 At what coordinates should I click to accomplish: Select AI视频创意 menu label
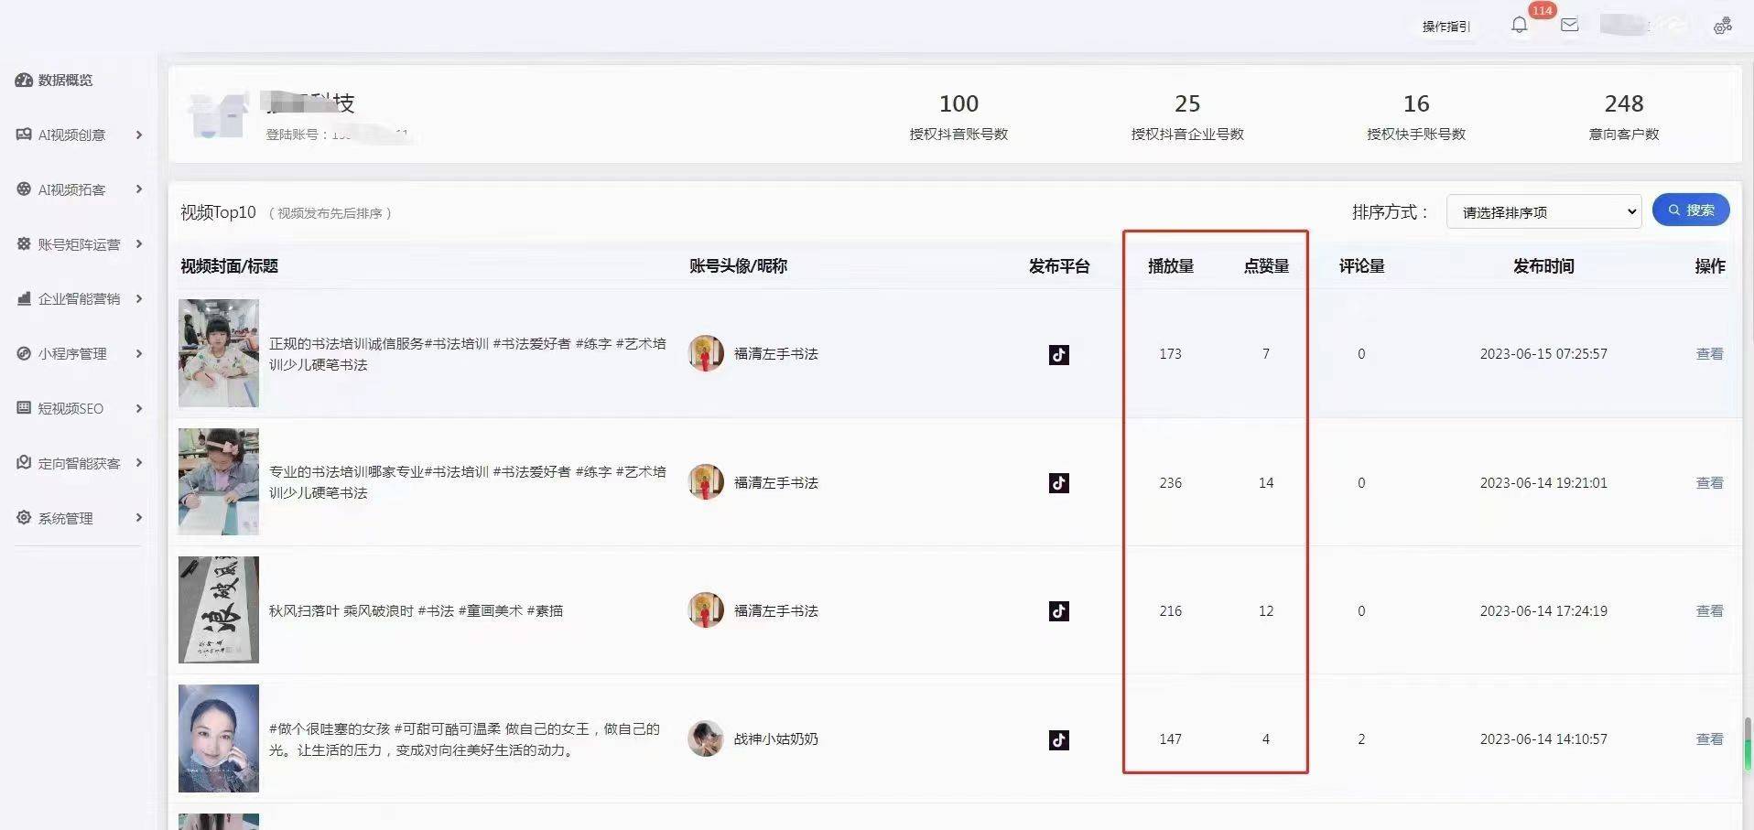[71, 135]
